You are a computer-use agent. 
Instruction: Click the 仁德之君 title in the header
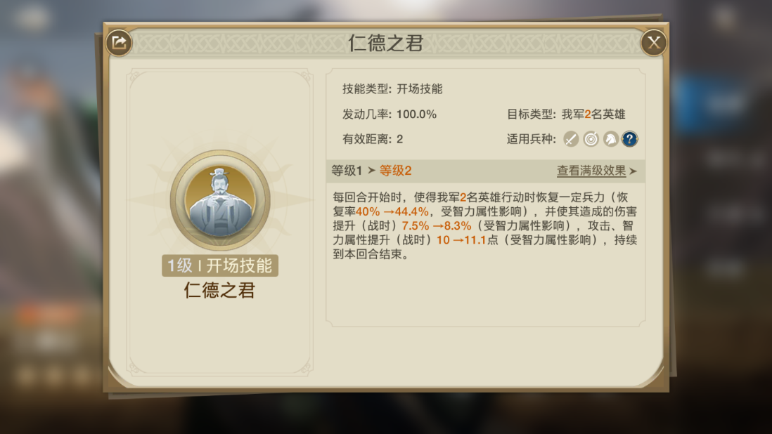point(385,44)
